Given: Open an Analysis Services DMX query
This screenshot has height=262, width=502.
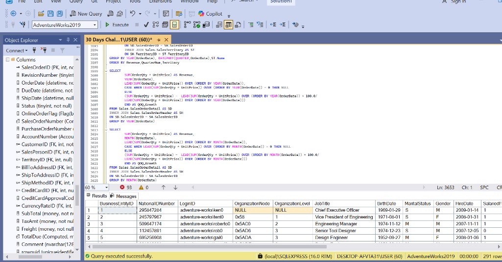Looking at the screenshot, I should 120,14.
